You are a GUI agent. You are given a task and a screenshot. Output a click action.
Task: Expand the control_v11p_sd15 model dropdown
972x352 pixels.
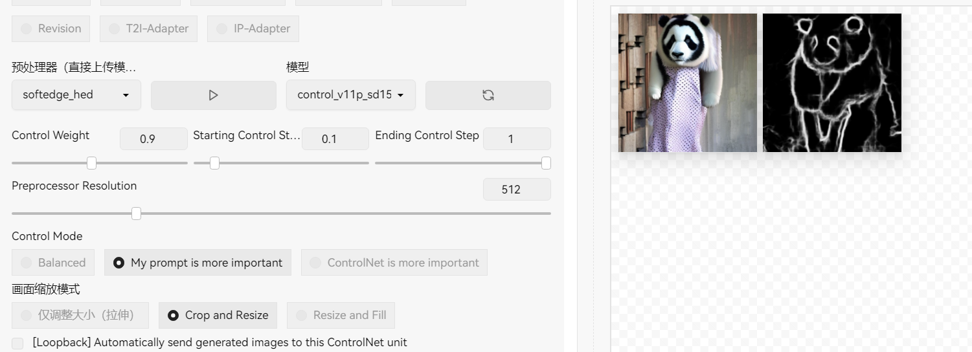350,95
